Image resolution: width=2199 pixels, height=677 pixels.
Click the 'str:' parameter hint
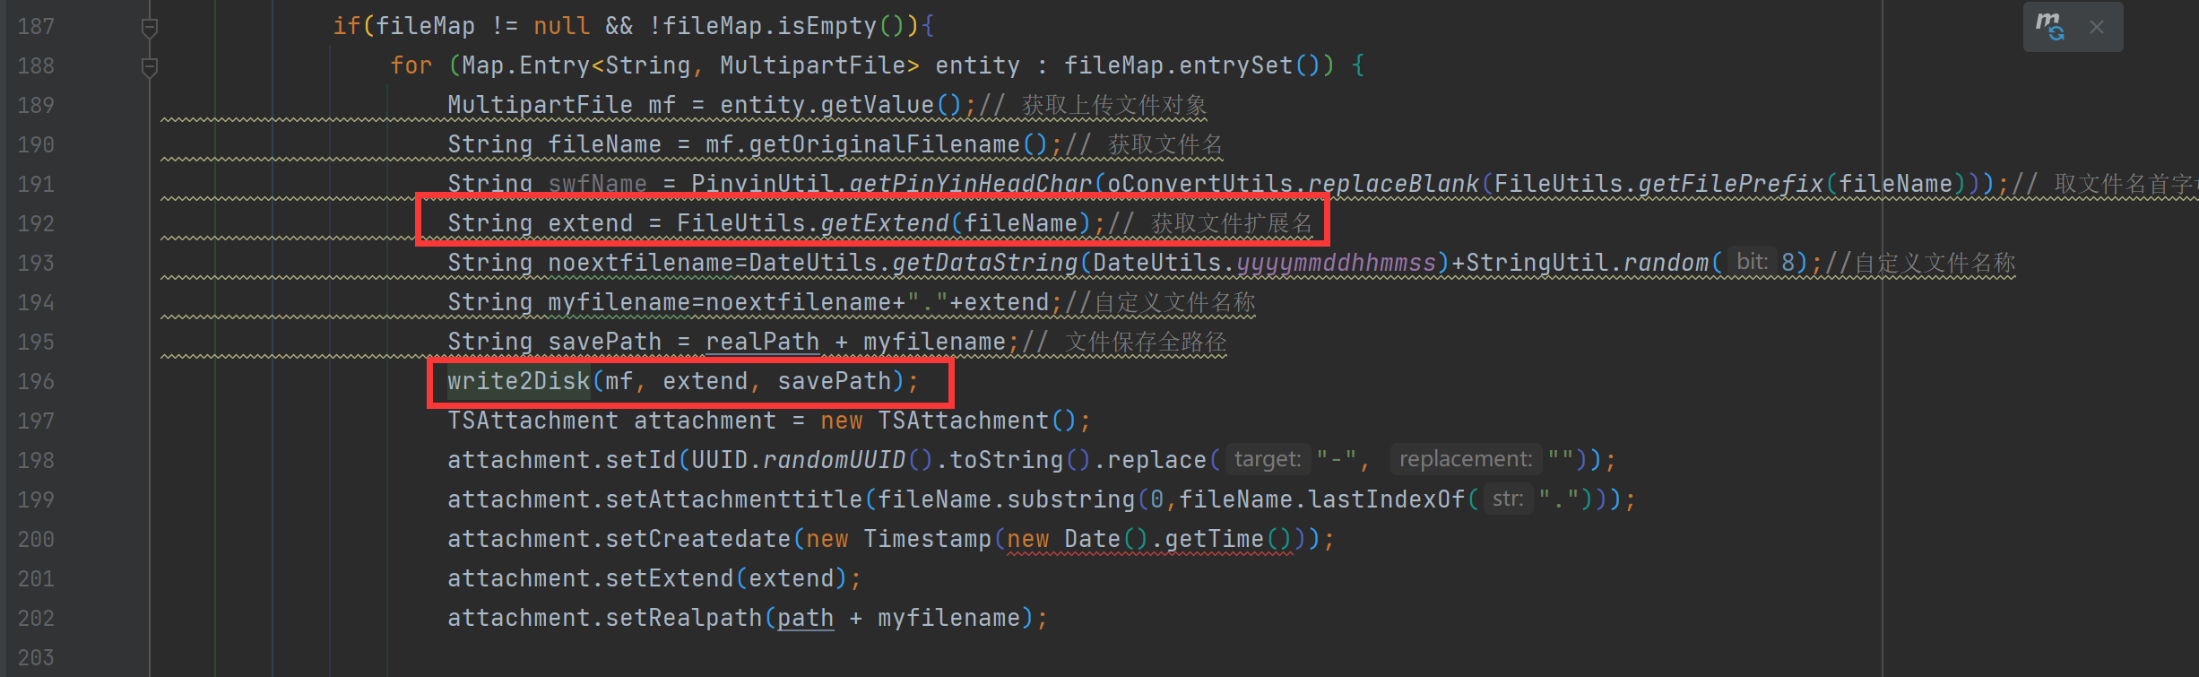tap(1508, 499)
